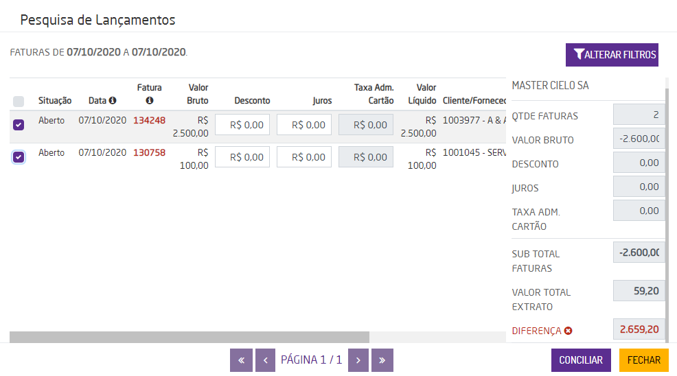The width and height of the screenshot is (677, 376).
Task: Click the info icon next to Data
Action: pyautogui.click(x=113, y=101)
